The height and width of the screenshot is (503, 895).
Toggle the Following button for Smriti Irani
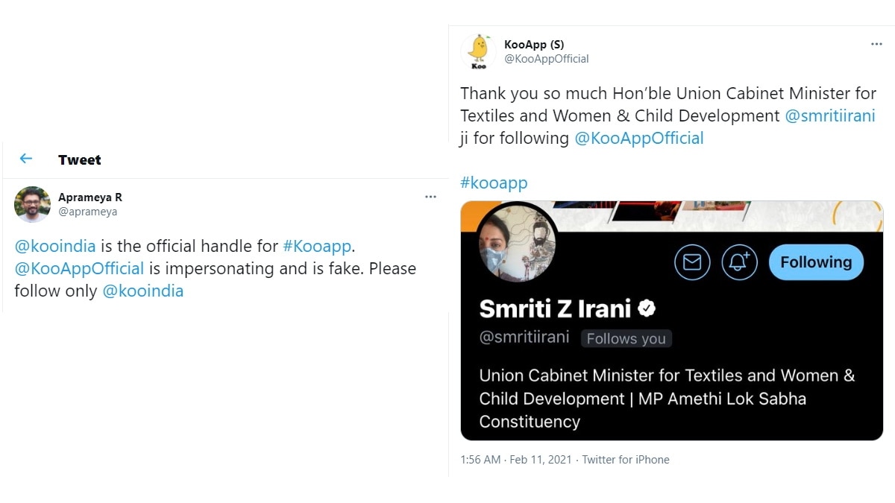point(816,262)
